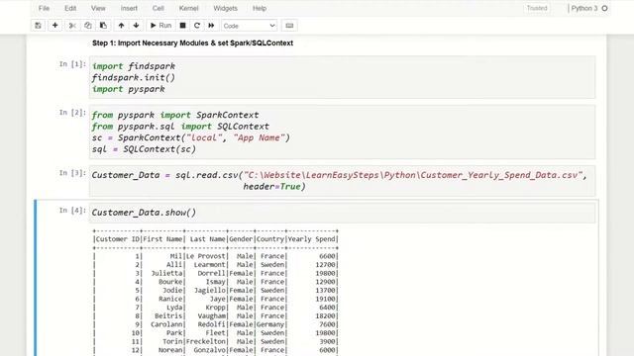Click the Last Name column header
The width and height of the screenshot is (634, 356).
pyautogui.click(x=207, y=239)
